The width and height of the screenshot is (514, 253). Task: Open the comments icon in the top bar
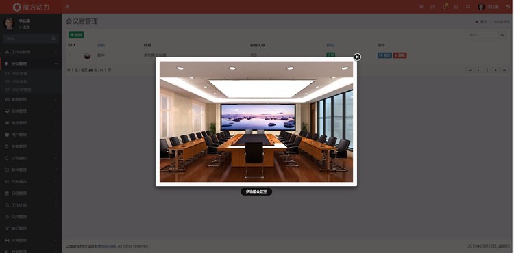pos(432,7)
